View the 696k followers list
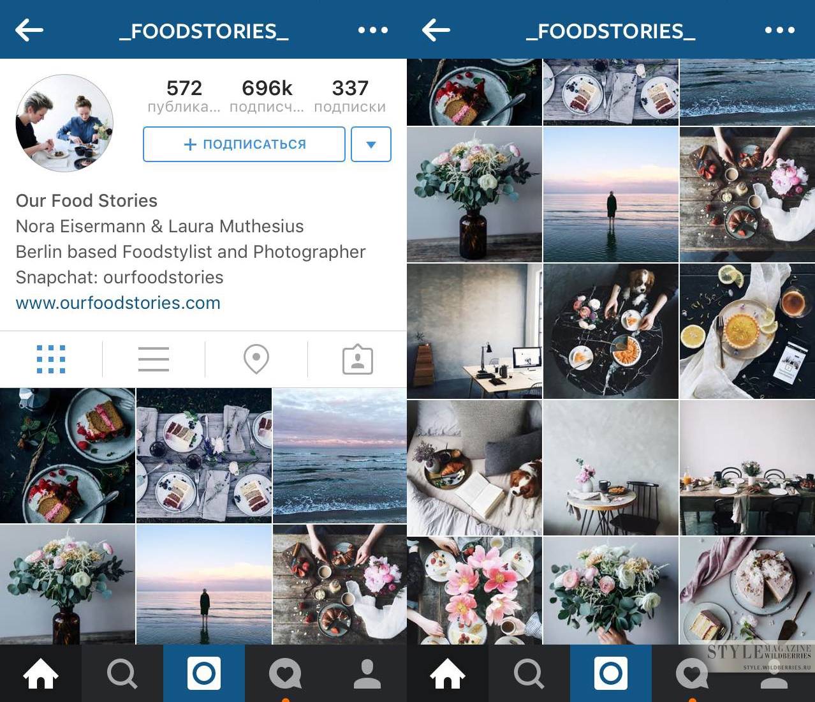The image size is (815, 702). click(267, 96)
